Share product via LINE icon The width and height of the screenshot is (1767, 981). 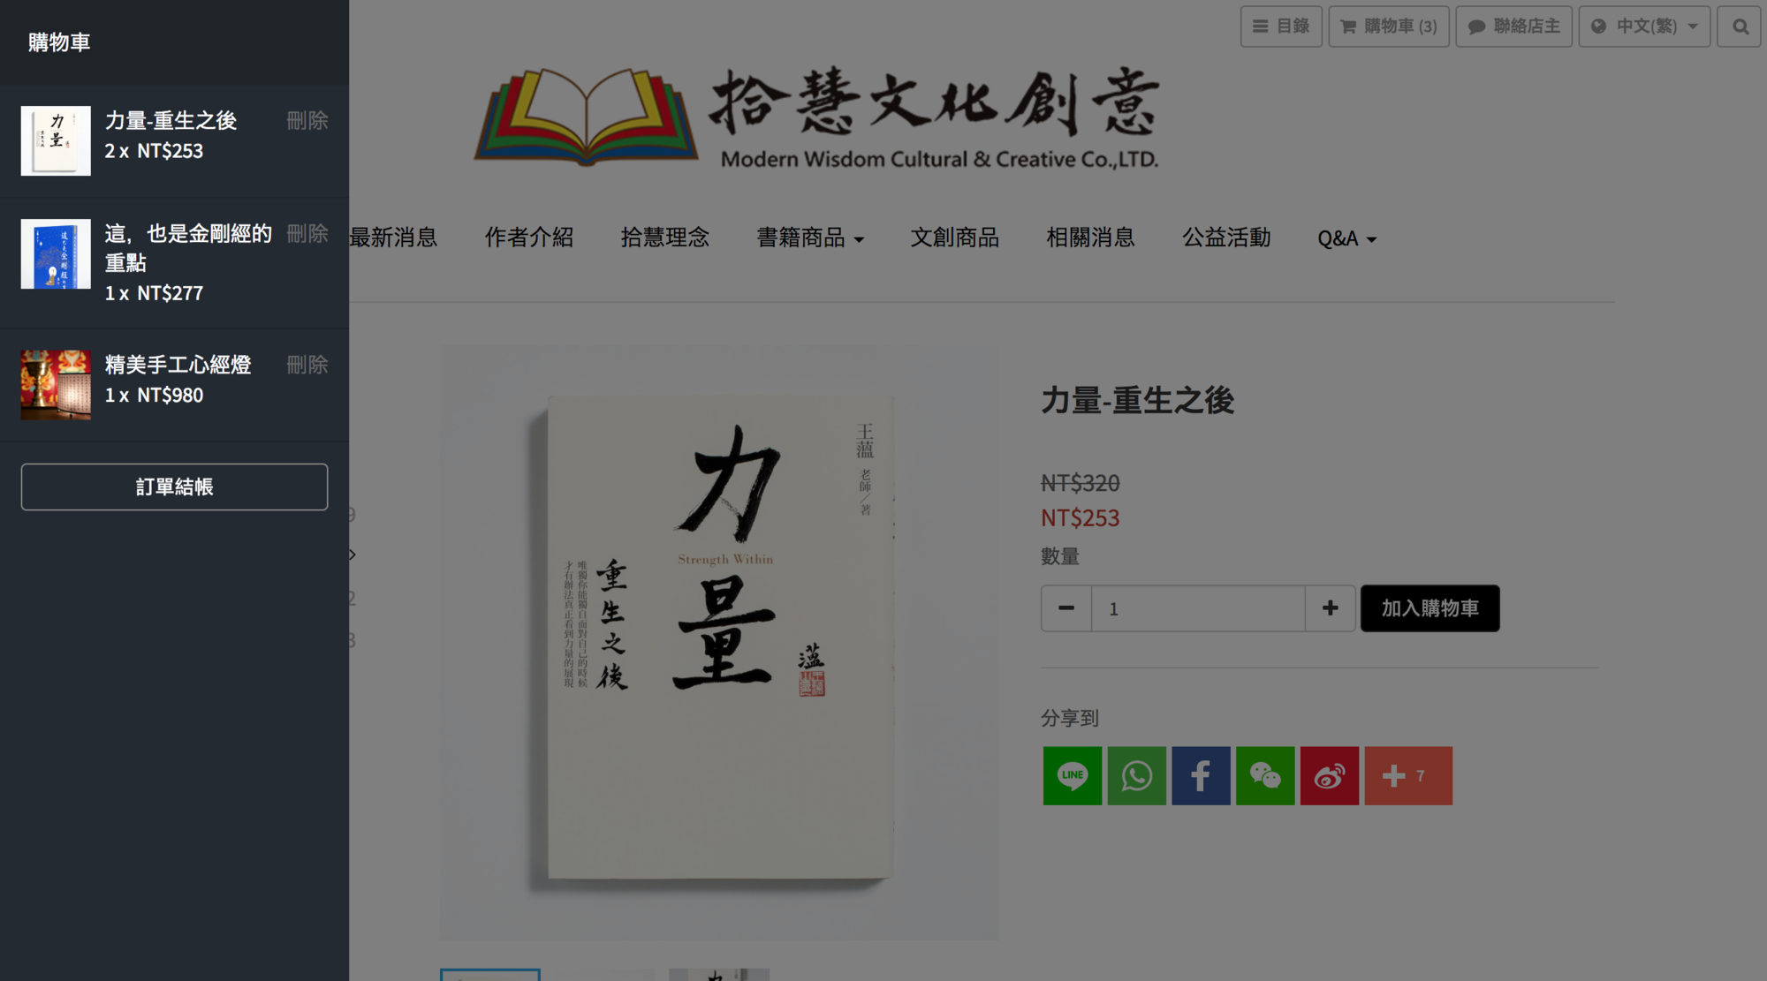1072,775
